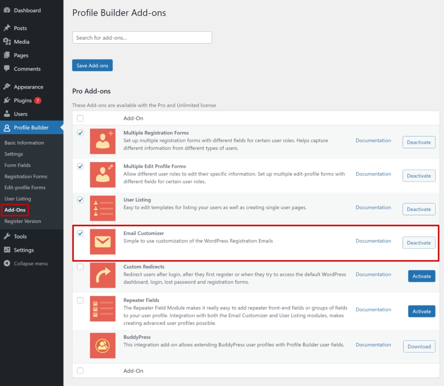The image size is (444, 386).
Task: Click the Repeater Fields add-on icon
Action: (103, 309)
